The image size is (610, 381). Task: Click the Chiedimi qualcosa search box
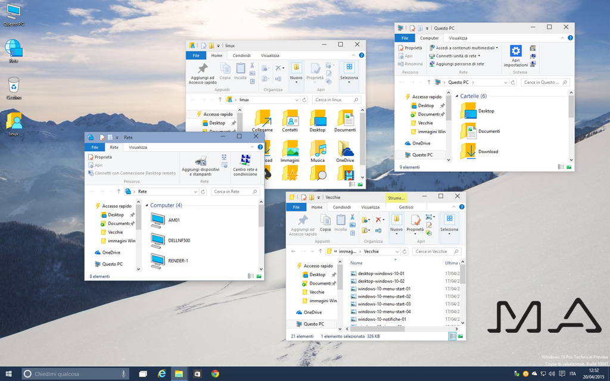click(x=75, y=374)
